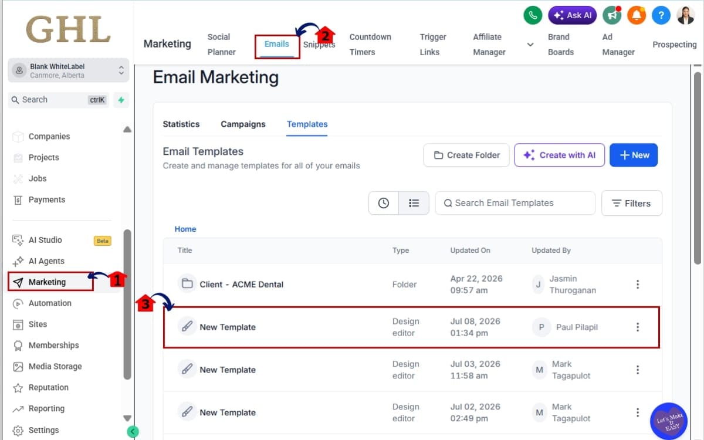Open Companies in the sidebar
704x440 pixels.
click(x=49, y=136)
